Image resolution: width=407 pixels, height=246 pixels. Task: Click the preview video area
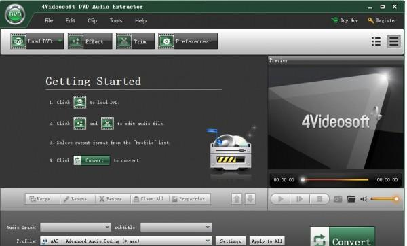pos(336,118)
